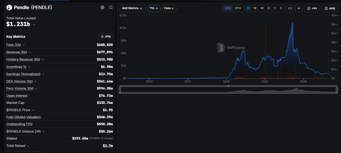Switch chart denomination to ETH

[x=238, y=8]
